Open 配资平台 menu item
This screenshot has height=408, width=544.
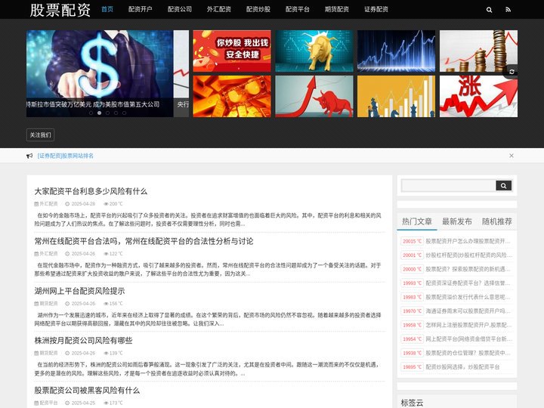click(x=298, y=9)
